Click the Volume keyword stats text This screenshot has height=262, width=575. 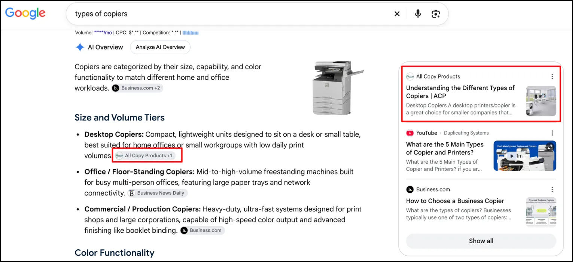pyautogui.click(x=94, y=33)
